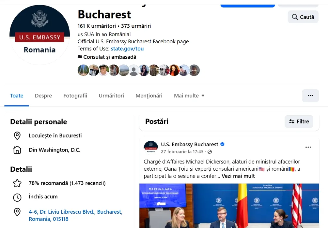Screen dimensions: 328x228
Task: Click the U.S. Embassy Romania profile picture
Action: (39, 35)
